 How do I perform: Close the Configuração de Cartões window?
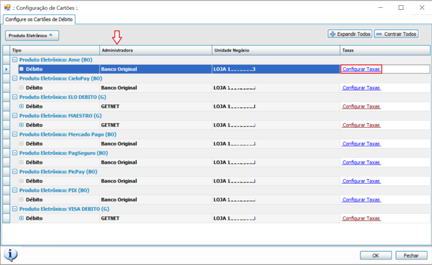(x=422, y=8)
